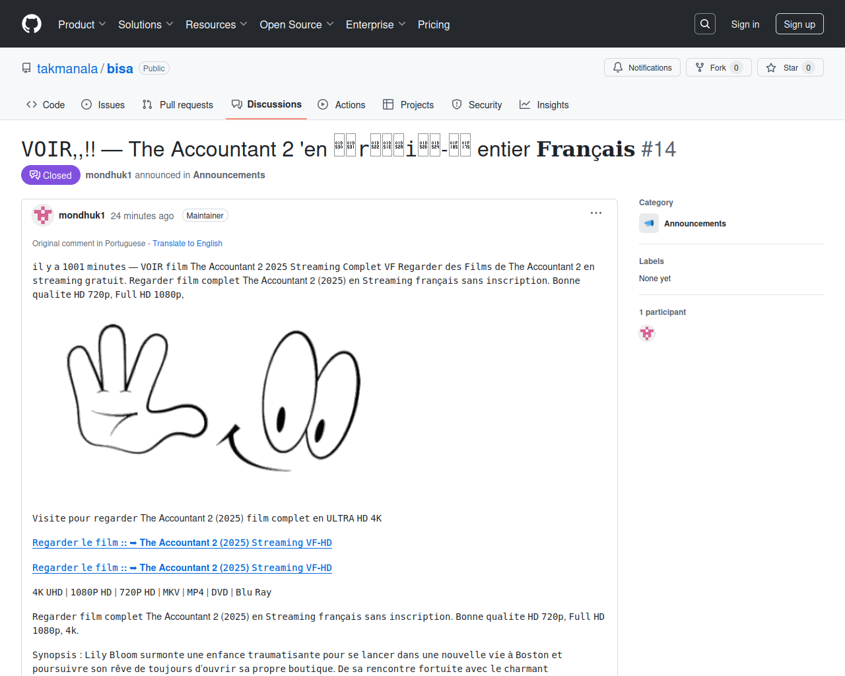This screenshot has width=845, height=676.
Task: Click the search magnifier icon
Action: 705,24
